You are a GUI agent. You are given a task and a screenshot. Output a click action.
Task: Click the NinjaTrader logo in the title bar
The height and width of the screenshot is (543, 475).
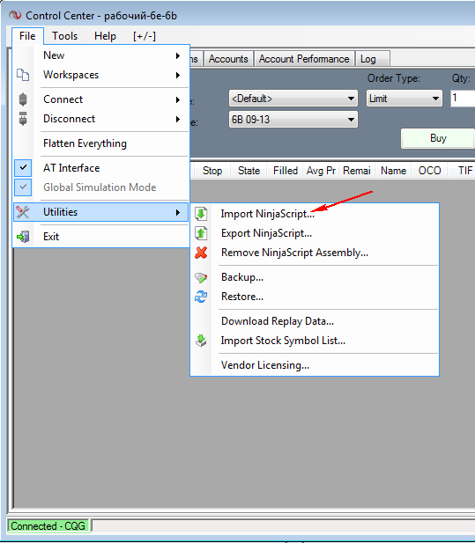[x=15, y=16]
